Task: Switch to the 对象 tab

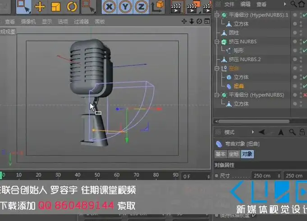Action: [x=247, y=154]
